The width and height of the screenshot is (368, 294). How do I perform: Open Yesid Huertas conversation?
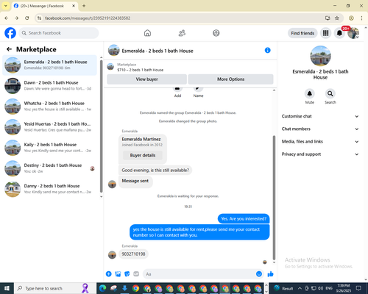pyautogui.click(x=50, y=127)
